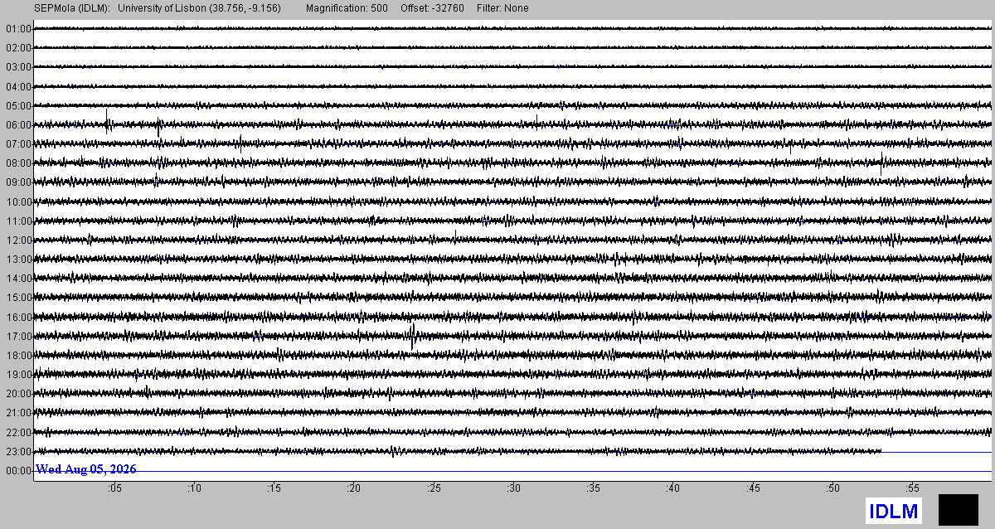Viewport: 995px width, 529px height.
Task: Click the 13:00 hour row label
Action: pos(18,260)
